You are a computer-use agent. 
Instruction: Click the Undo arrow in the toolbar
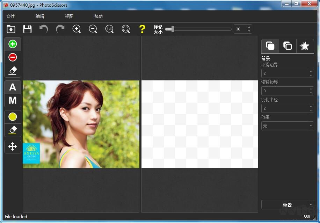(x=43, y=29)
